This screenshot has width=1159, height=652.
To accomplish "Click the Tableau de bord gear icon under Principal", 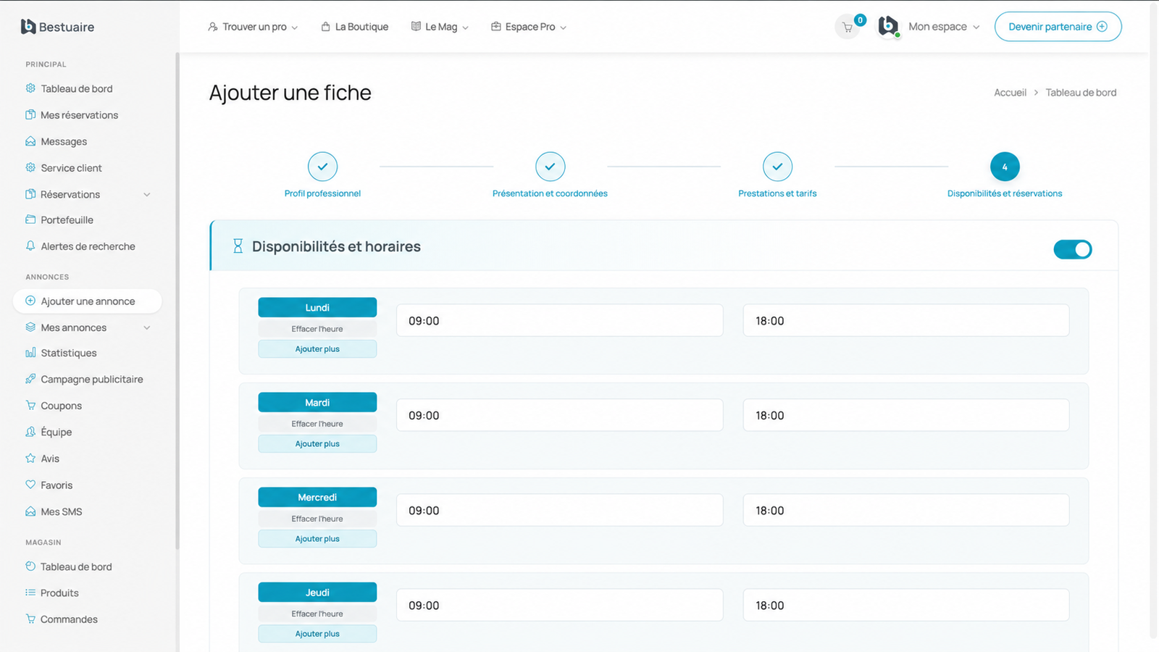I will 30,88.
